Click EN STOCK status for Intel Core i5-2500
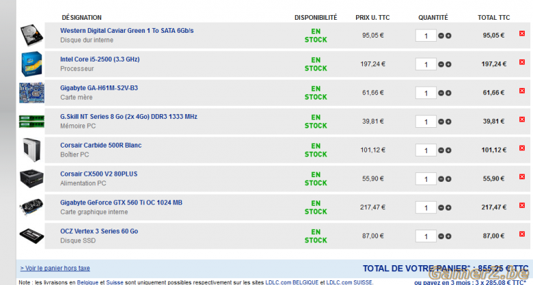Screen dimensions: 533x285 click(316, 64)
